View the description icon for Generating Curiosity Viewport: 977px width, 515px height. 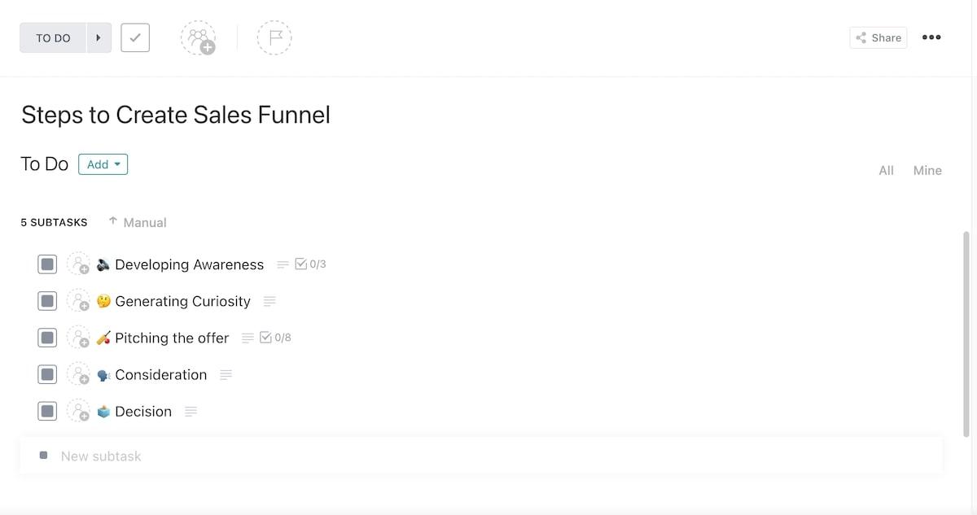click(269, 301)
